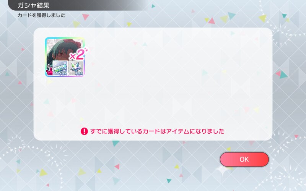Click the dark gray header banner bar
The width and height of the screenshot is (306, 191).
(78, 5)
